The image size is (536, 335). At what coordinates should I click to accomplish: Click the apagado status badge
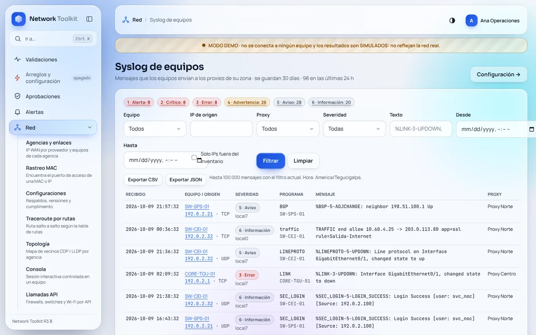(82, 78)
